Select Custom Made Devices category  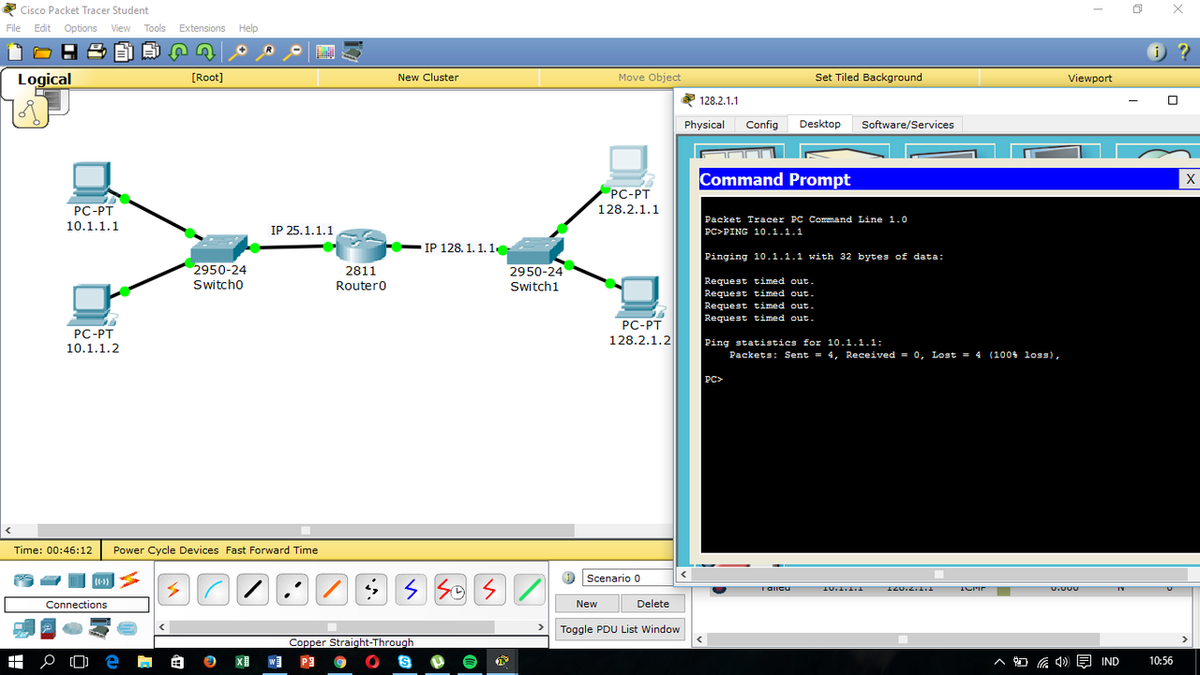[99, 628]
